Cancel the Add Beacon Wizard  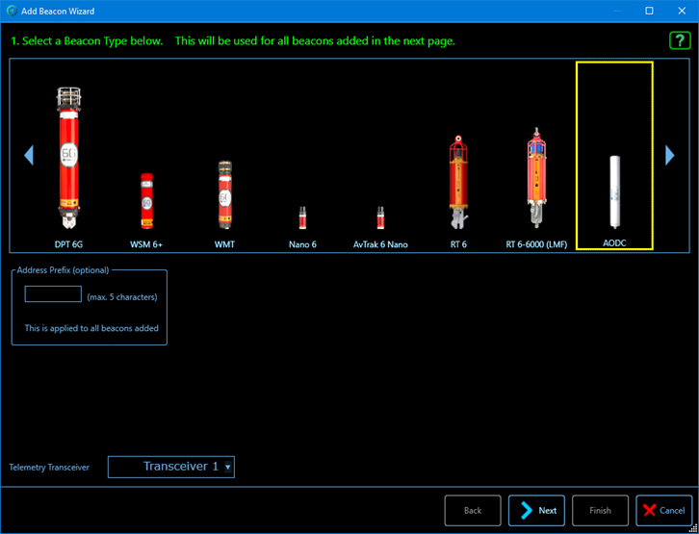tap(664, 510)
